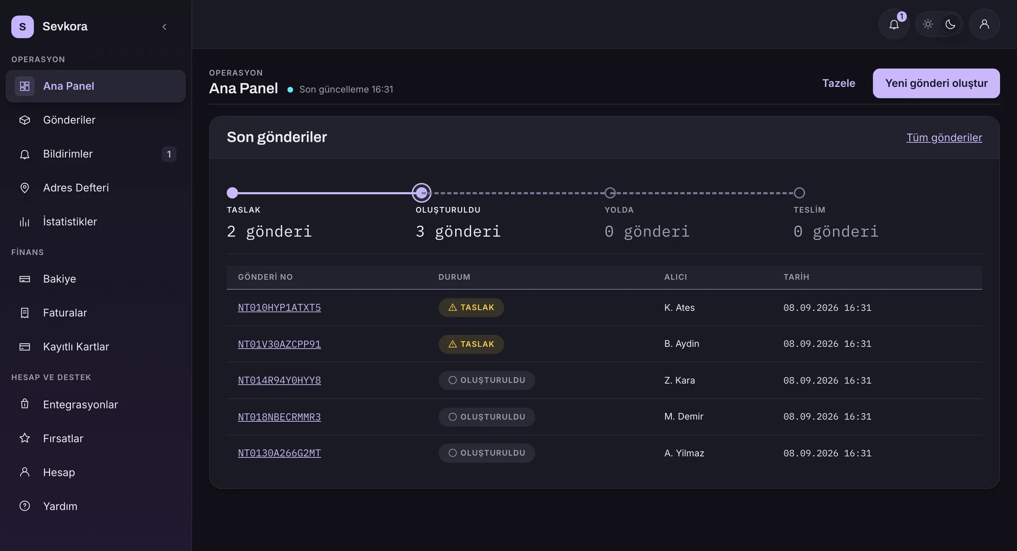The width and height of the screenshot is (1017, 551).
Task: Click the Yolda step circle on the tracker
Action: click(610, 193)
